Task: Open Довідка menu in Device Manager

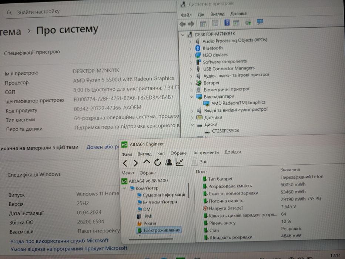Action: click(238, 14)
